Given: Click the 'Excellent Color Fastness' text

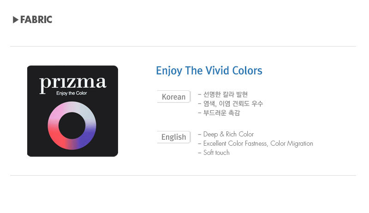Looking at the screenshot, I should click(x=235, y=143).
